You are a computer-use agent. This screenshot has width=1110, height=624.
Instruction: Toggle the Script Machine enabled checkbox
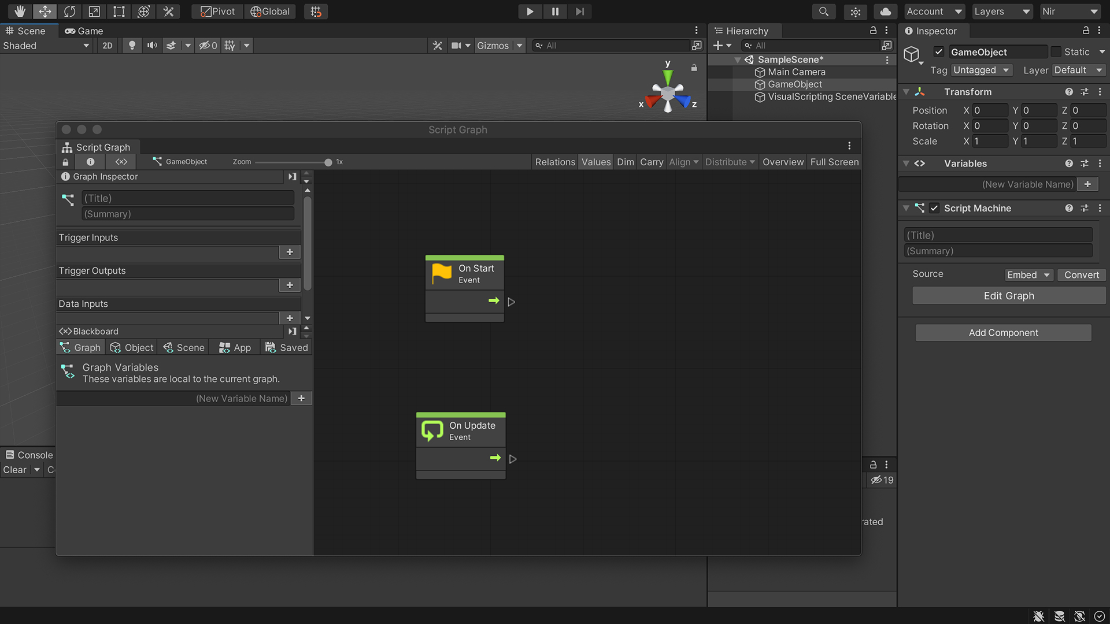coord(934,208)
